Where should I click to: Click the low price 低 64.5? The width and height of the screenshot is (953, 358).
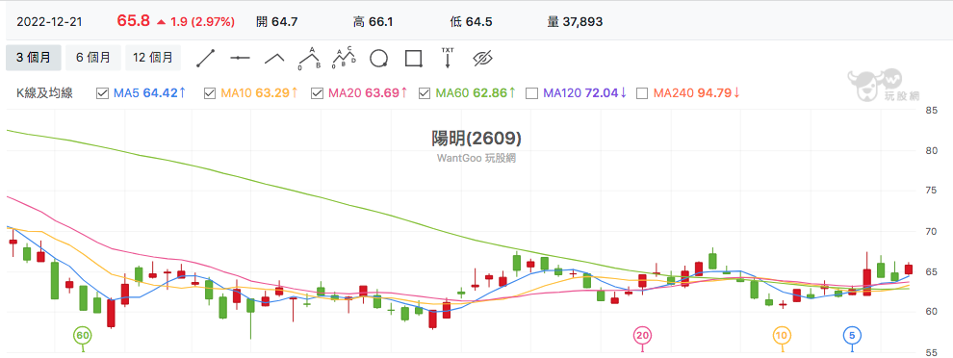(471, 22)
